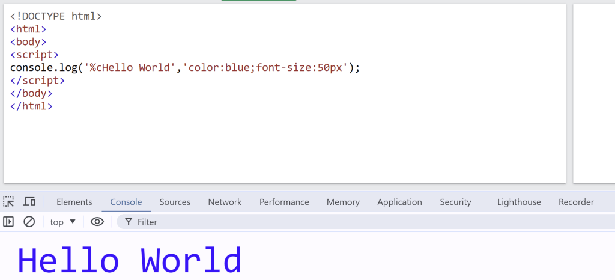Go to the Network tab
Screen dimensions: 615x280
[x=225, y=202]
